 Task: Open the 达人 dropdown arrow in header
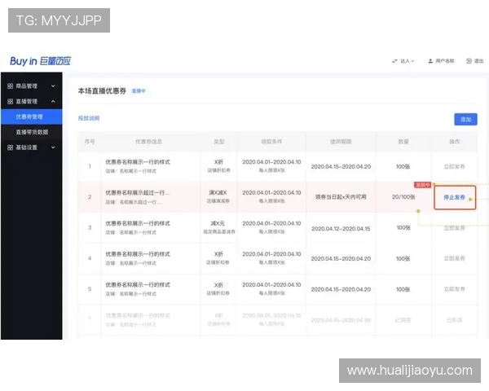pyautogui.click(x=413, y=61)
